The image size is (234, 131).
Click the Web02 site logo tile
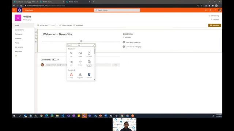18,18
